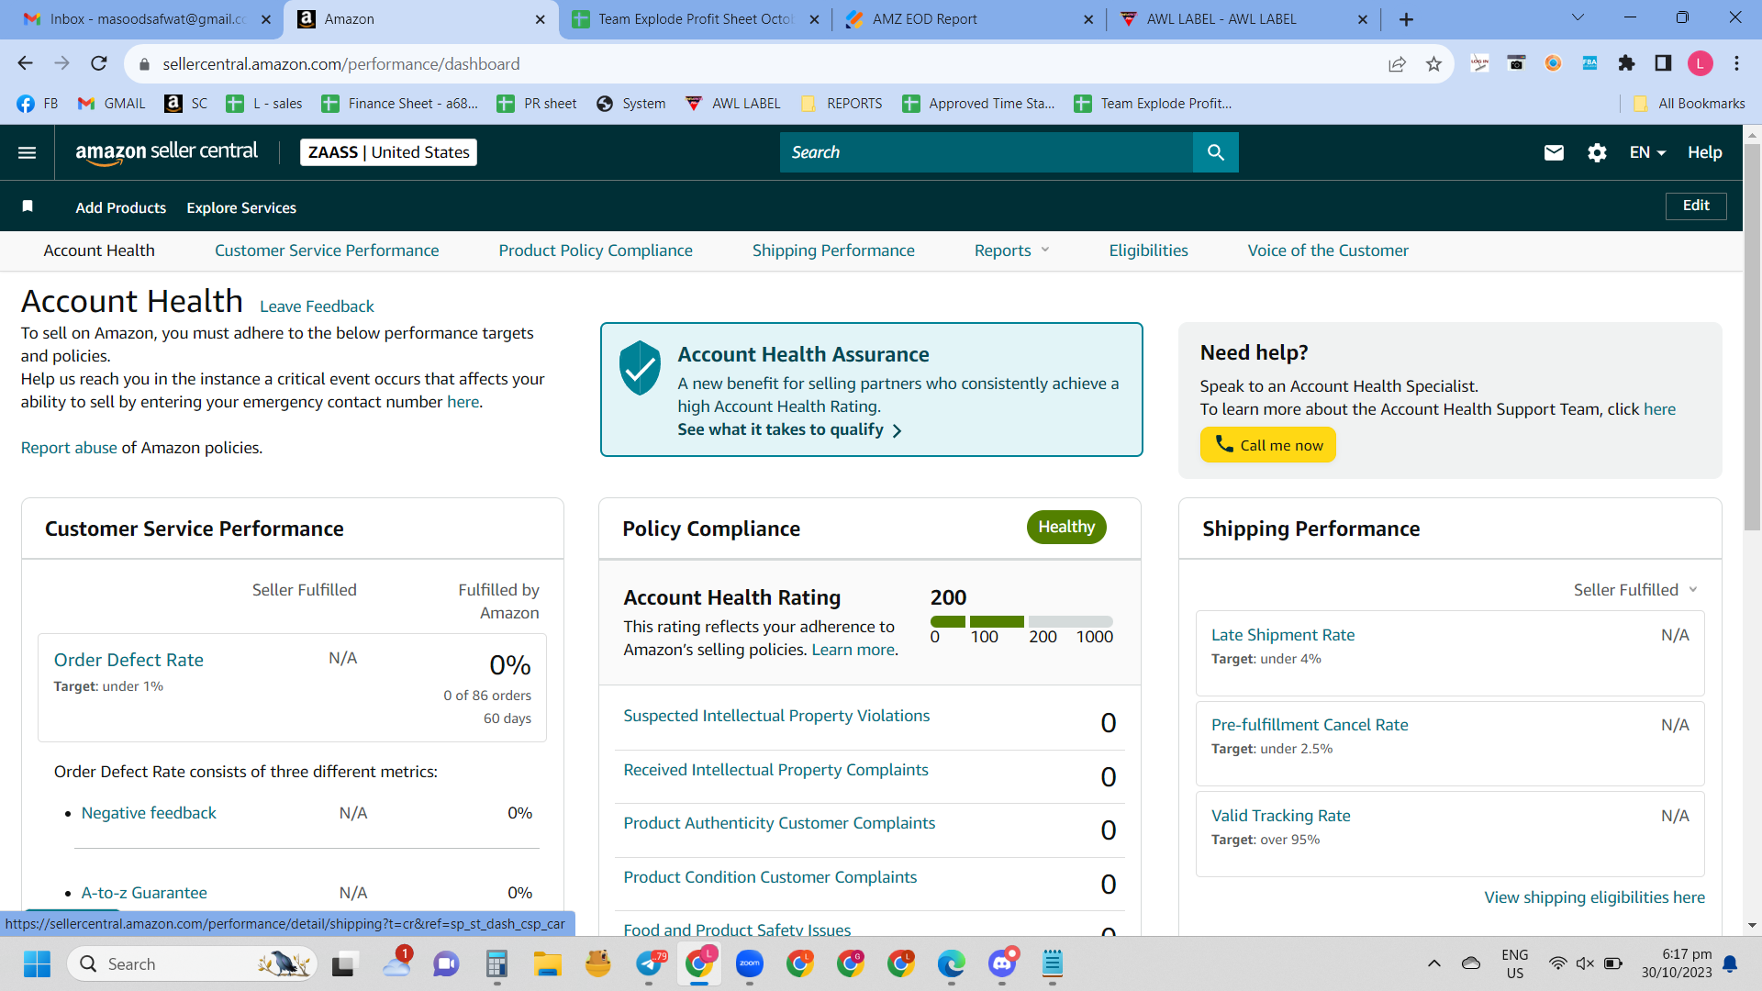This screenshot has height=991, width=1762.
Task: Open the Eligibilities tab
Action: point(1148,251)
